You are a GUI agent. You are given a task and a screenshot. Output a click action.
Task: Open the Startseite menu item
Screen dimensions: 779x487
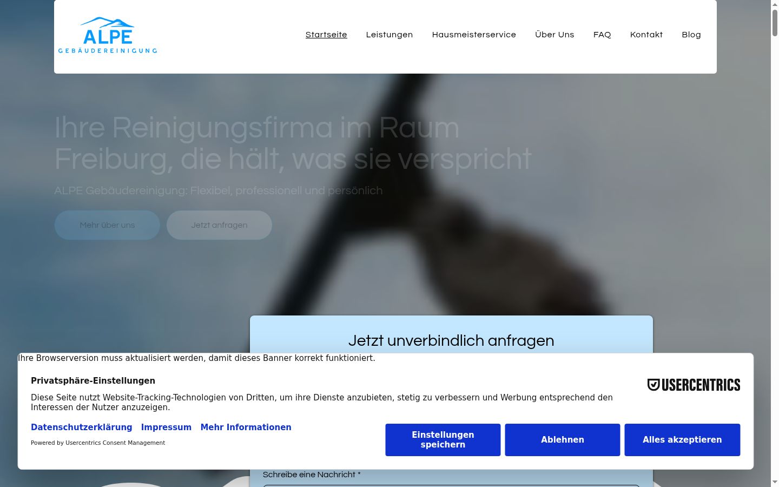point(326,35)
